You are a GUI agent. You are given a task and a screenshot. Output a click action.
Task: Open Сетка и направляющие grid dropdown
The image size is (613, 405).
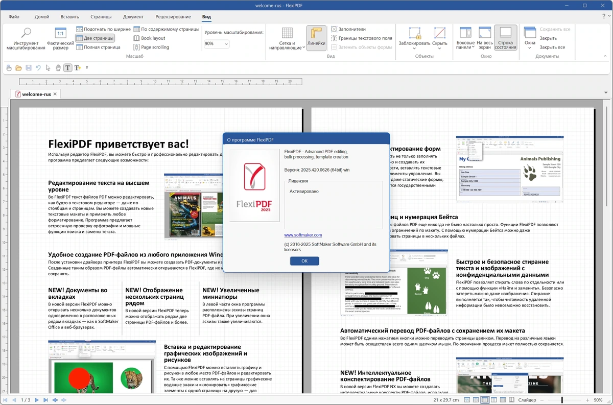click(x=287, y=39)
